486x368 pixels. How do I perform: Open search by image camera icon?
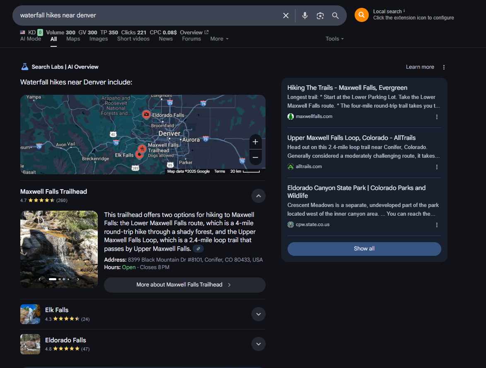(320, 15)
